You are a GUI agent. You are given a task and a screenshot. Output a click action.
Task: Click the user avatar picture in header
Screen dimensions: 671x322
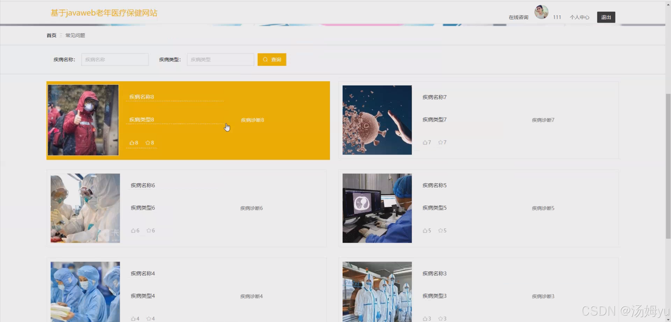[541, 12]
